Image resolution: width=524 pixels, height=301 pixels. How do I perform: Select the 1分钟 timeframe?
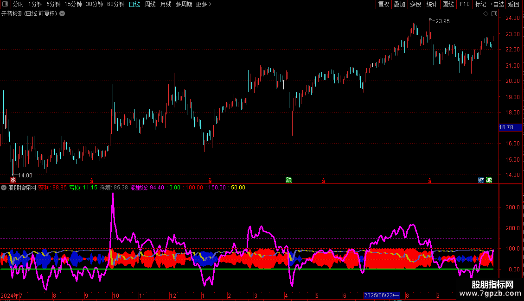[x=35, y=4]
